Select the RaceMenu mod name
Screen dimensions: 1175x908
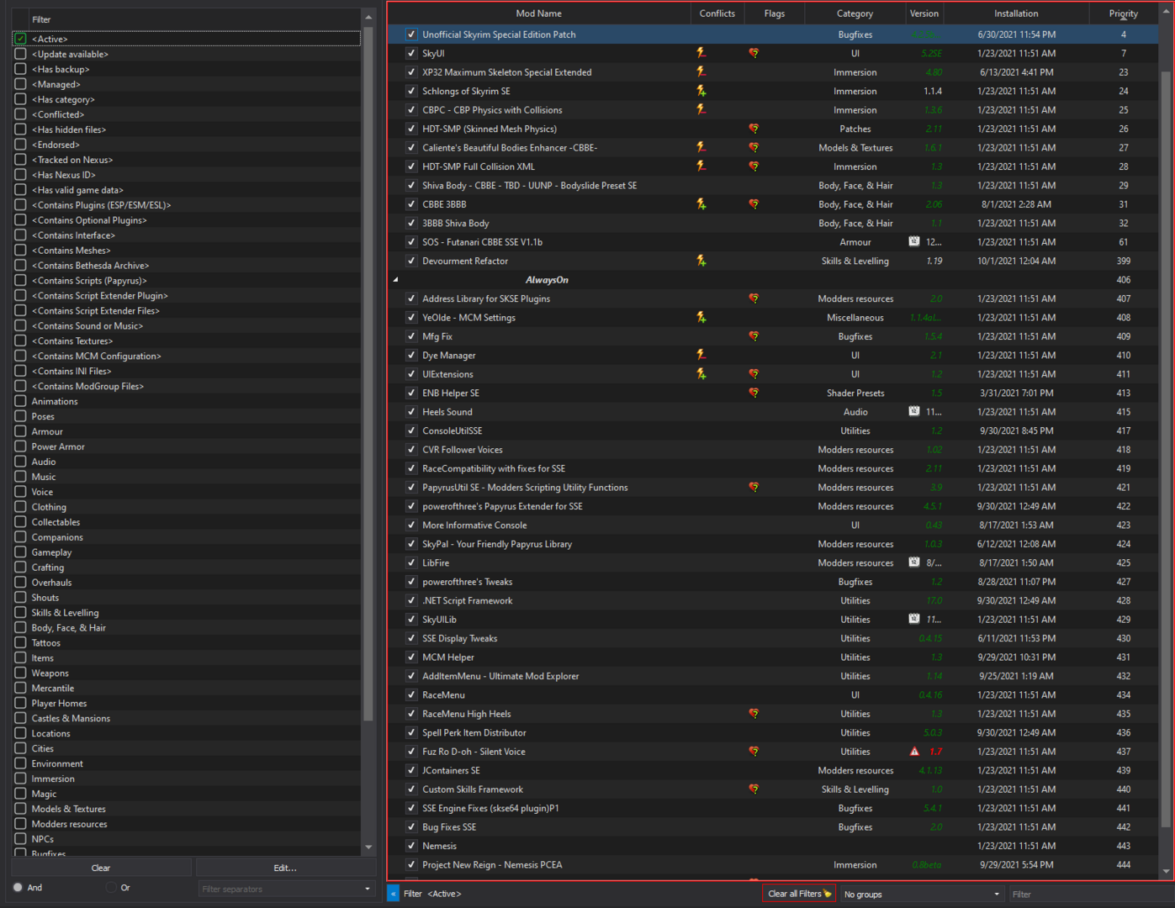pos(443,695)
